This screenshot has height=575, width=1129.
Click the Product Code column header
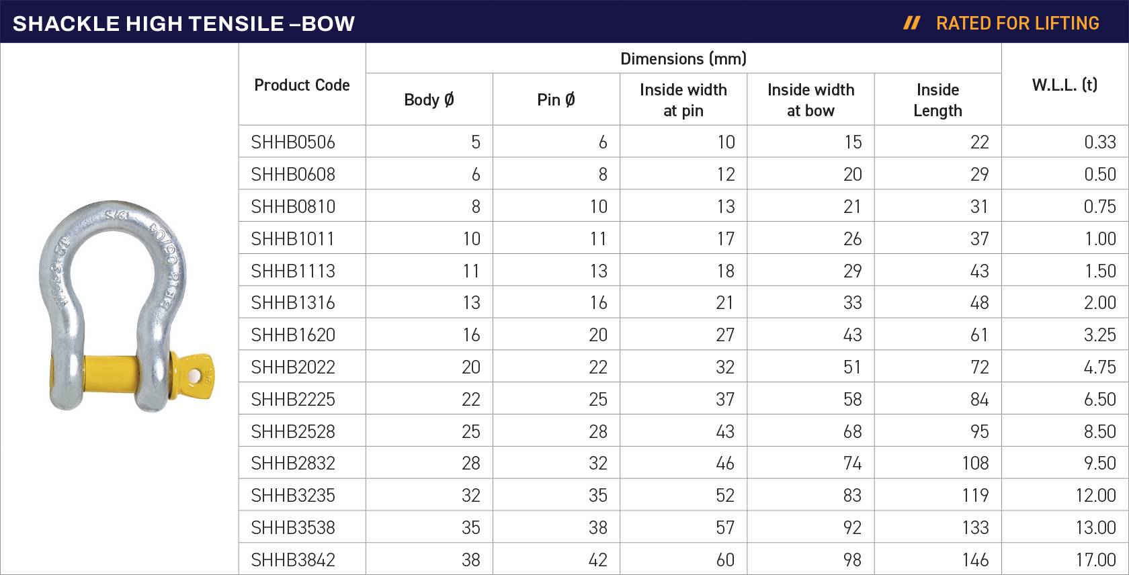pos(302,85)
